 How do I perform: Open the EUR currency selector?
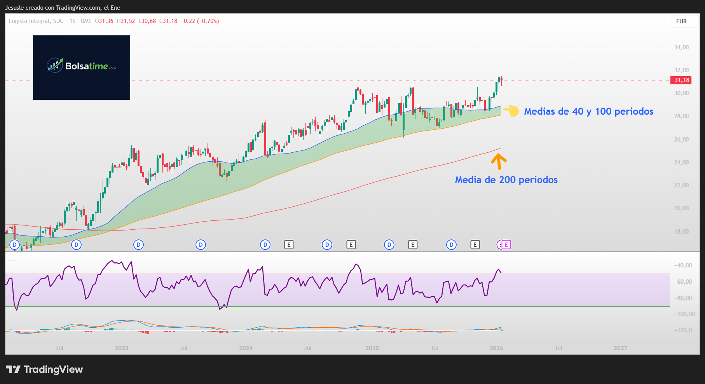click(x=681, y=21)
